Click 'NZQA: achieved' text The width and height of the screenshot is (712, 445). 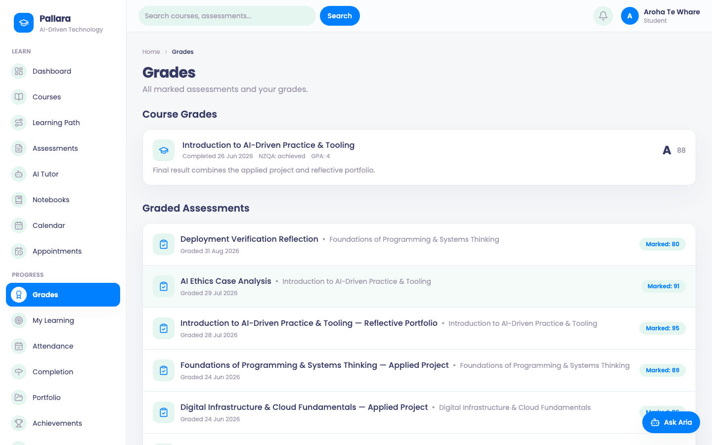click(x=282, y=156)
